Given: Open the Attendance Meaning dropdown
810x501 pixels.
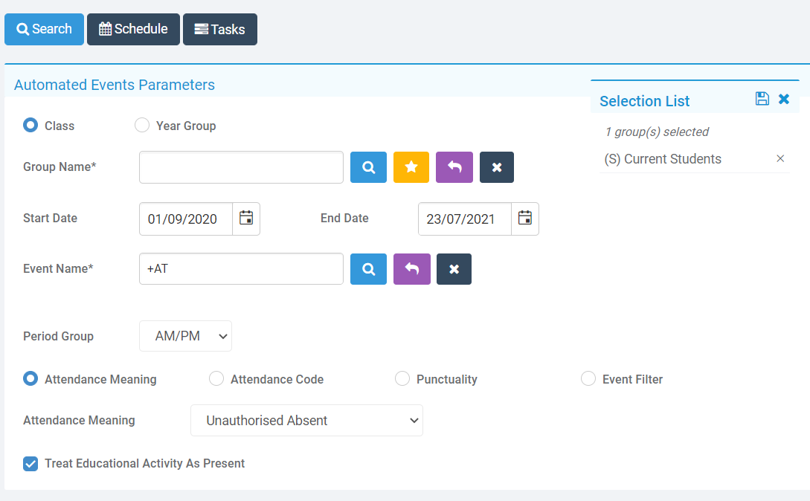Looking at the screenshot, I should (306, 420).
